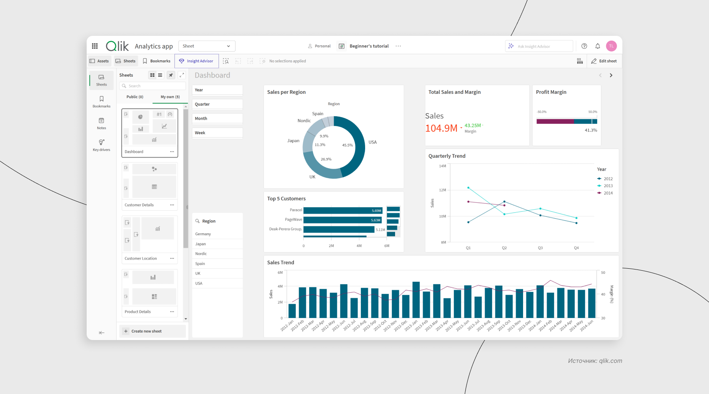
Task: Click the sheets Search field
Action: click(152, 86)
